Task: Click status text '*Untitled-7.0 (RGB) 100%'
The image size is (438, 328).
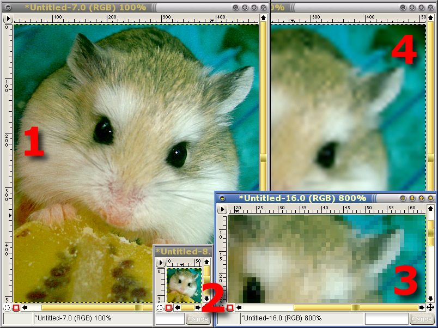Action: tap(74, 318)
